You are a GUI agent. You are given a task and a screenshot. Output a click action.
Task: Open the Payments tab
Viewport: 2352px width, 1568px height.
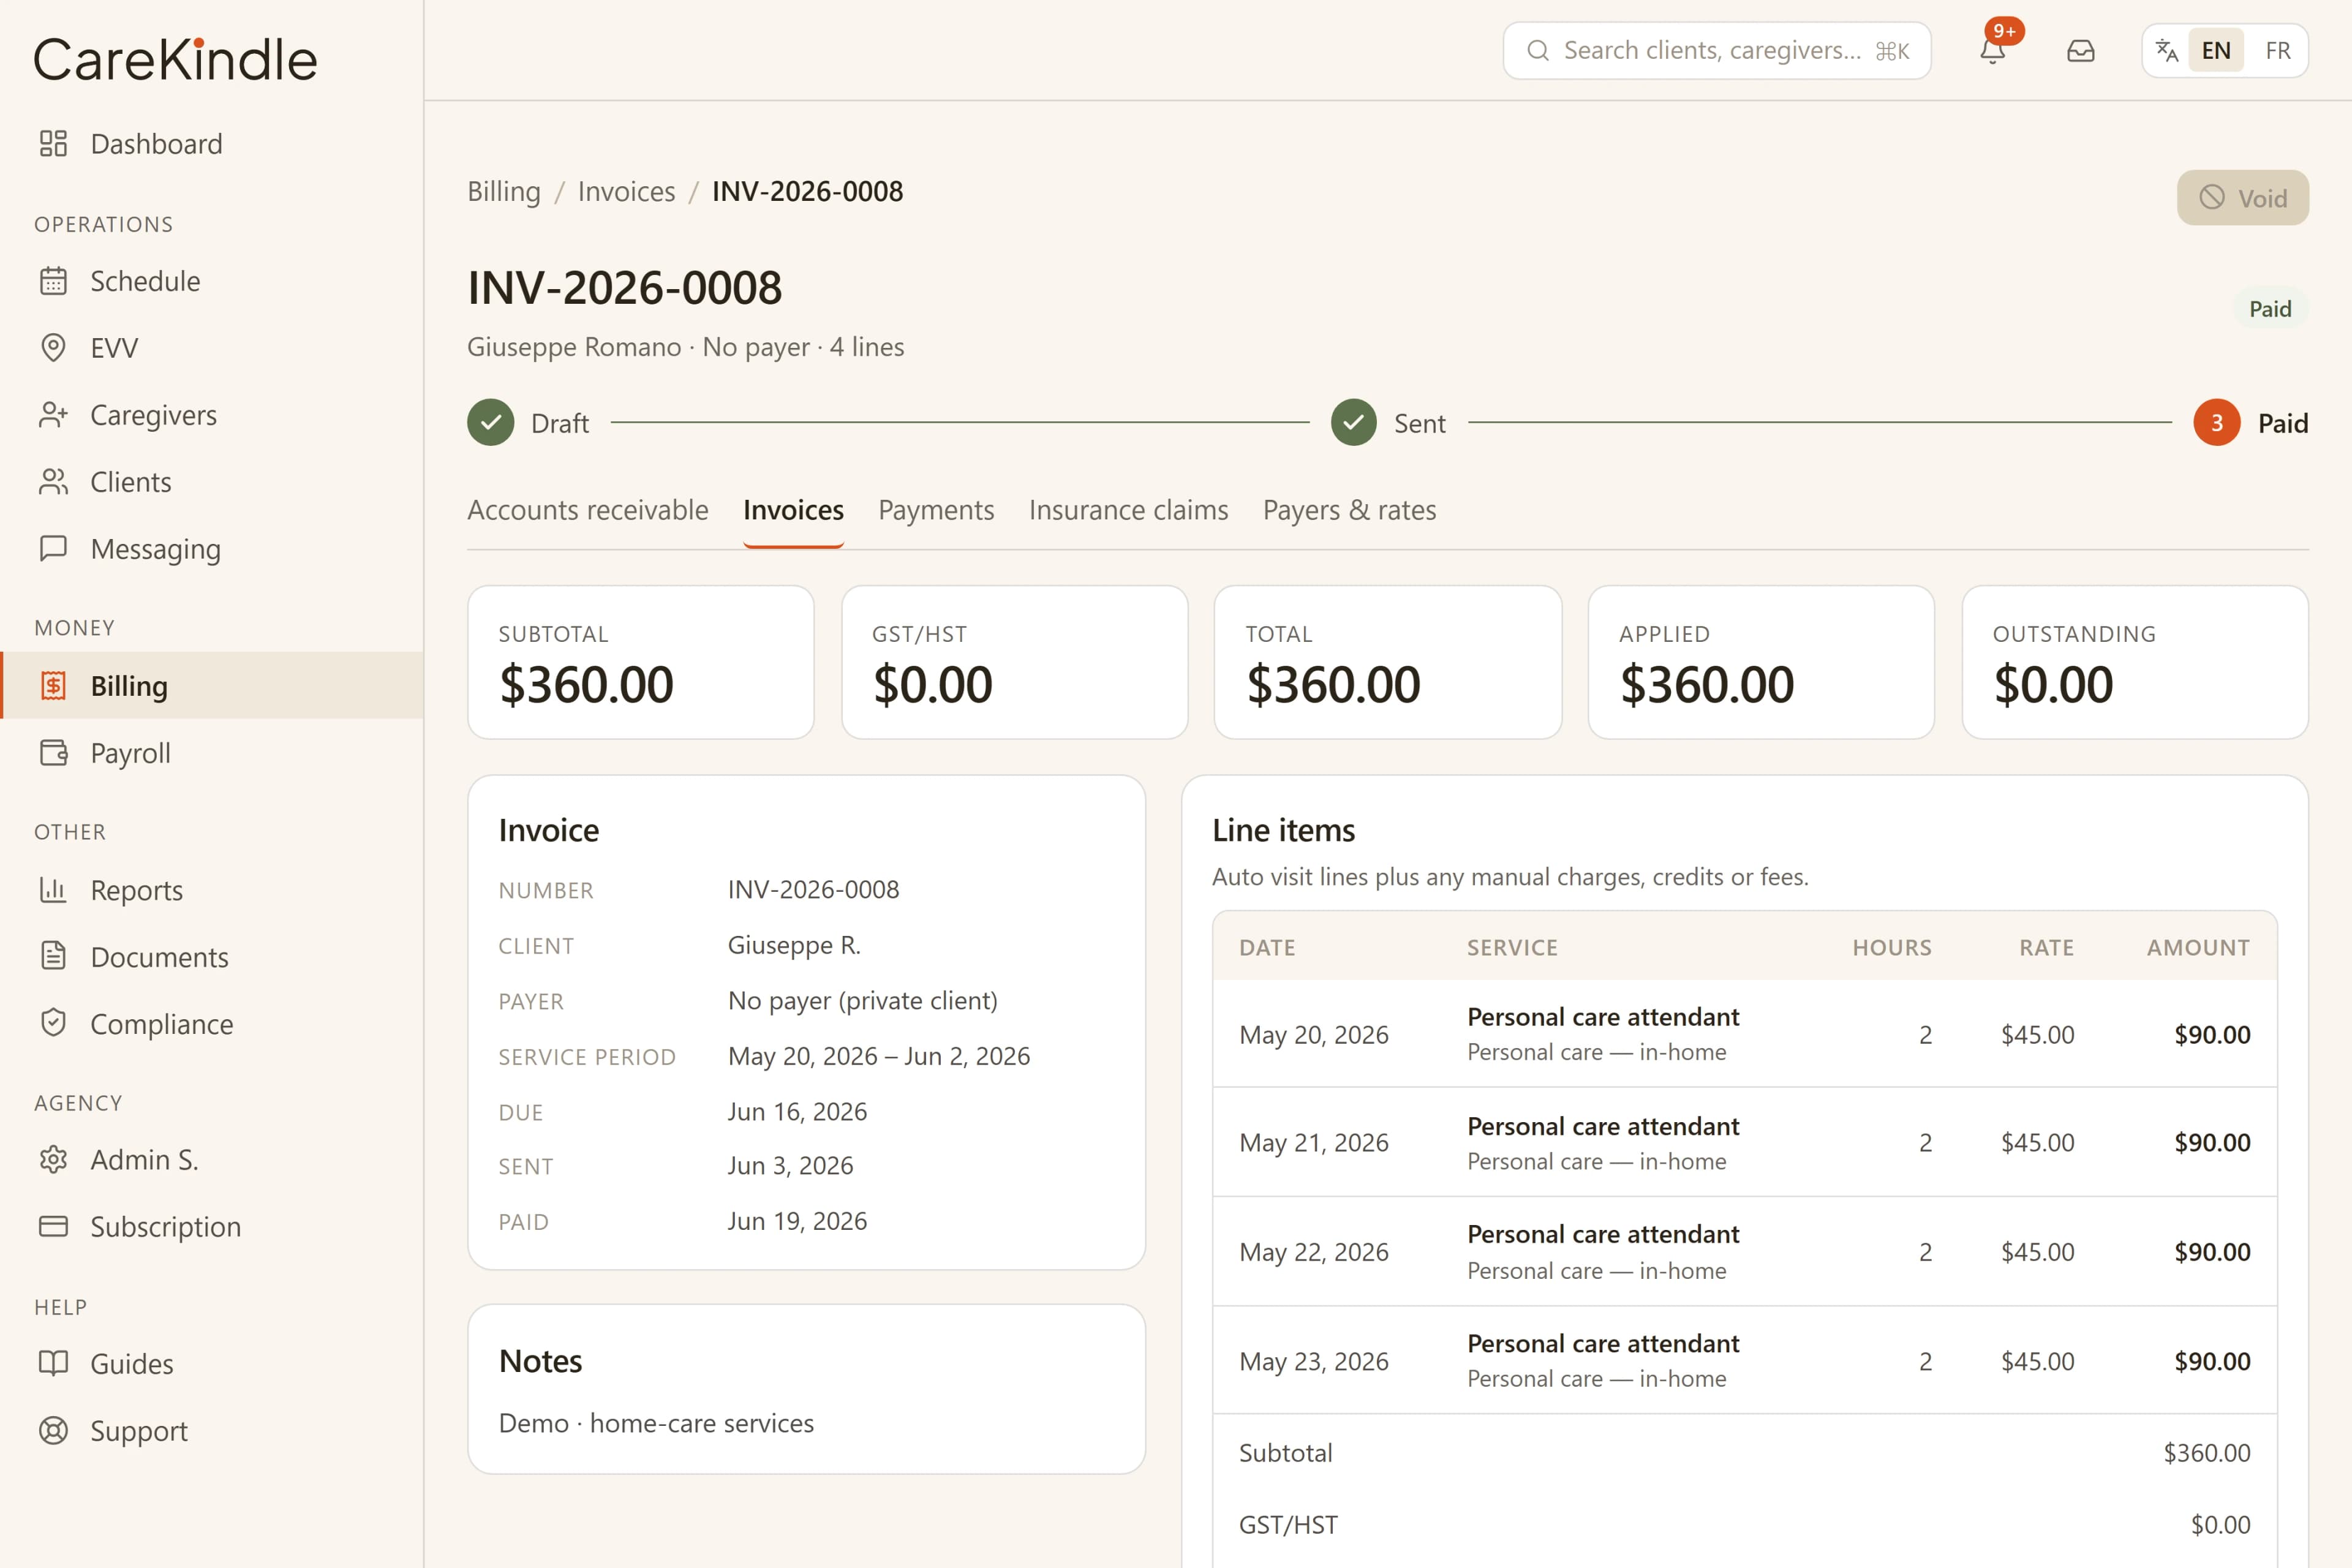click(936, 510)
